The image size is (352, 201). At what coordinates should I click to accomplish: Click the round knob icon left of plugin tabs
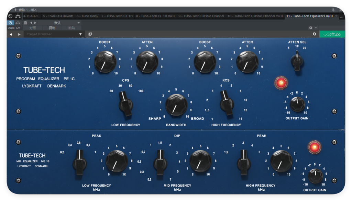tap(10, 16)
